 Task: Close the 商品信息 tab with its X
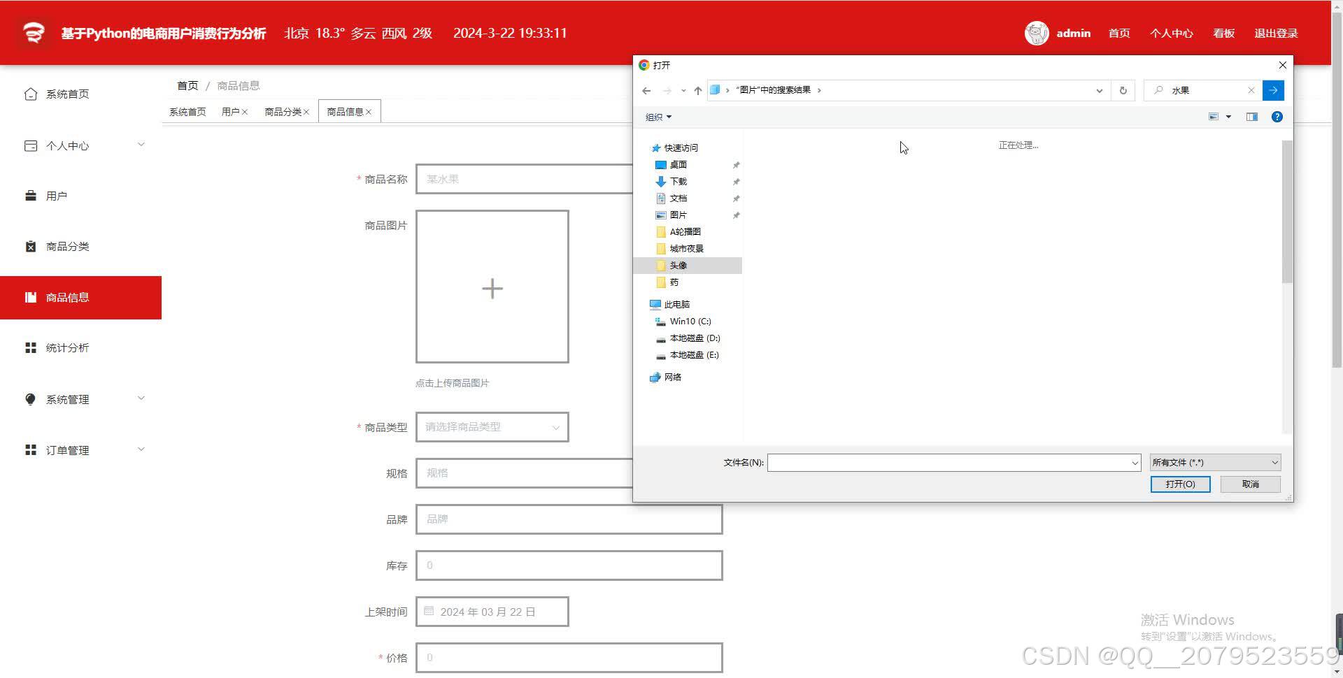pyautogui.click(x=369, y=112)
